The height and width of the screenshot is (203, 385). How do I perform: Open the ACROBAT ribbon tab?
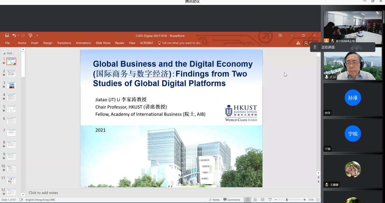click(146, 43)
